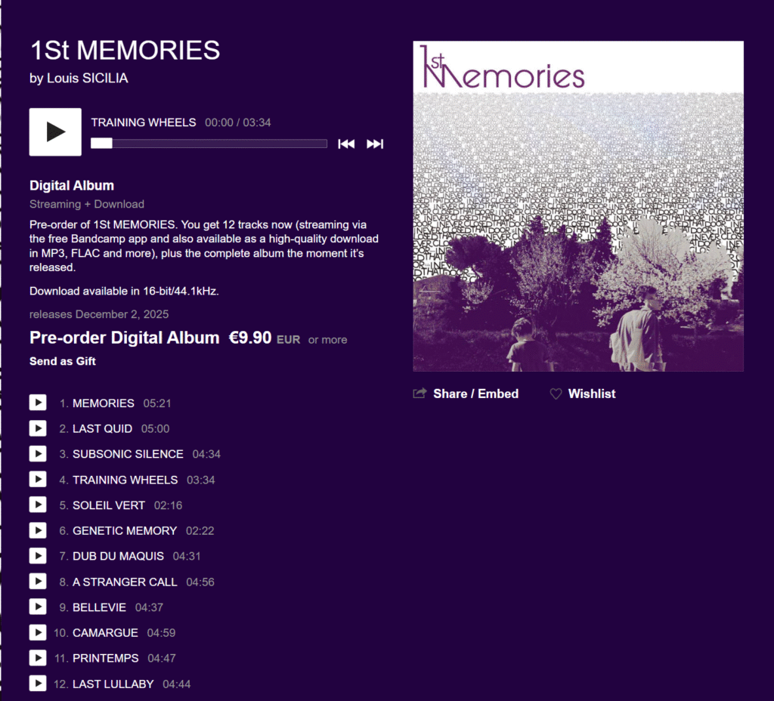Skip to the previous track
774x701 pixels.
[346, 144]
